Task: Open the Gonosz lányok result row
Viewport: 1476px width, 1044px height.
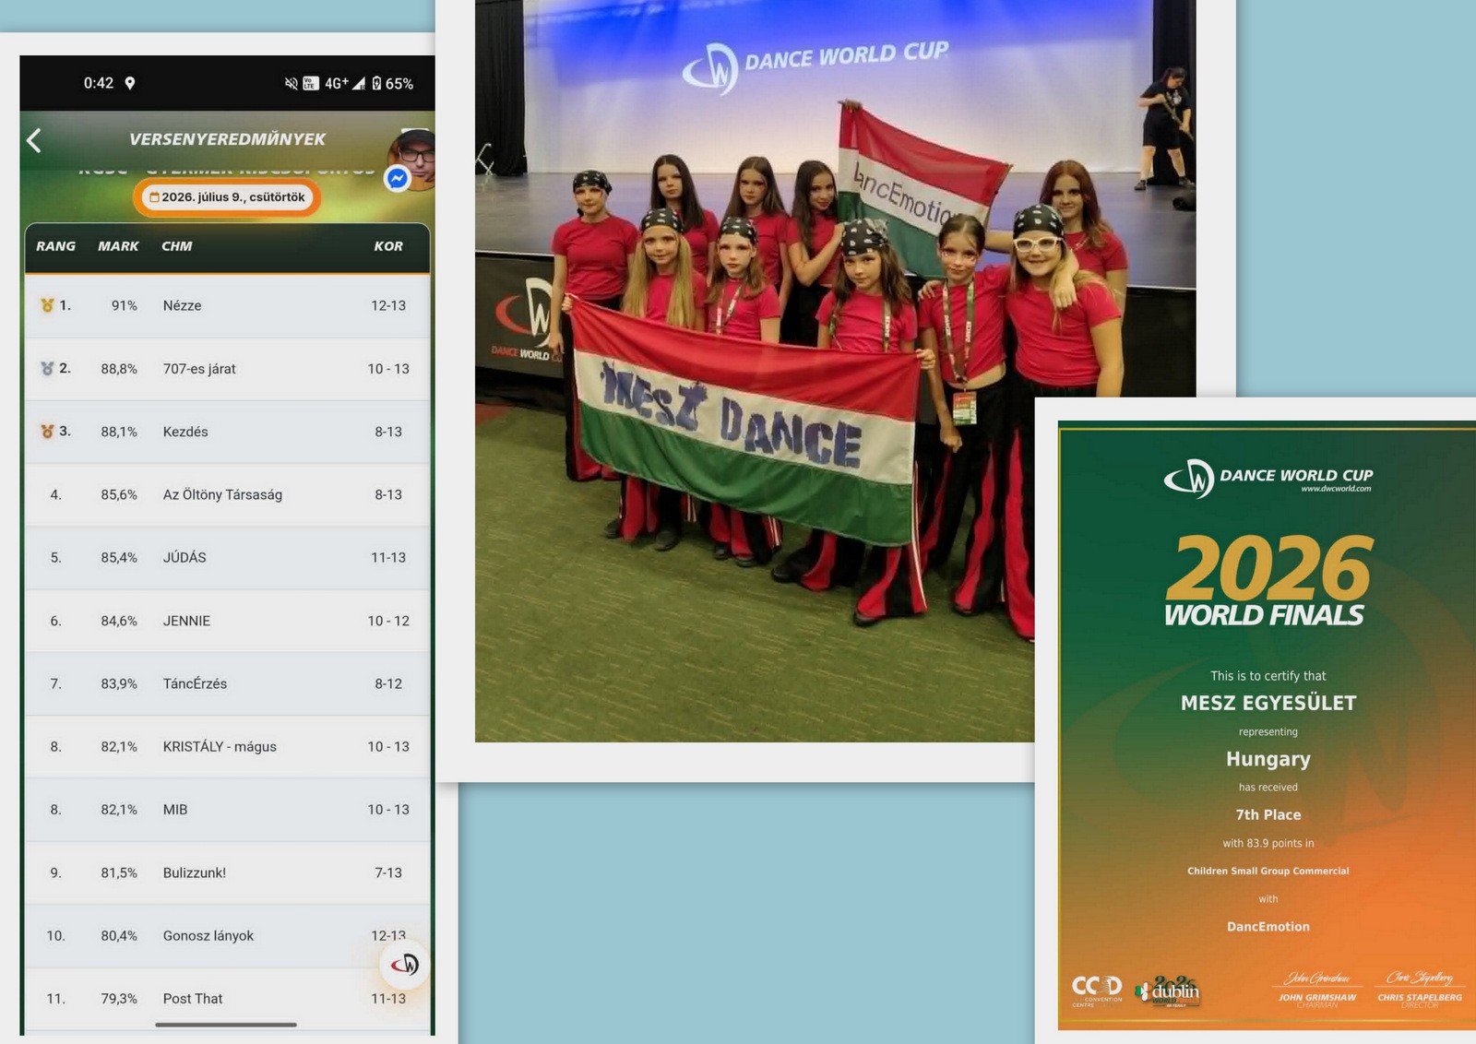Action: pyautogui.click(x=227, y=935)
